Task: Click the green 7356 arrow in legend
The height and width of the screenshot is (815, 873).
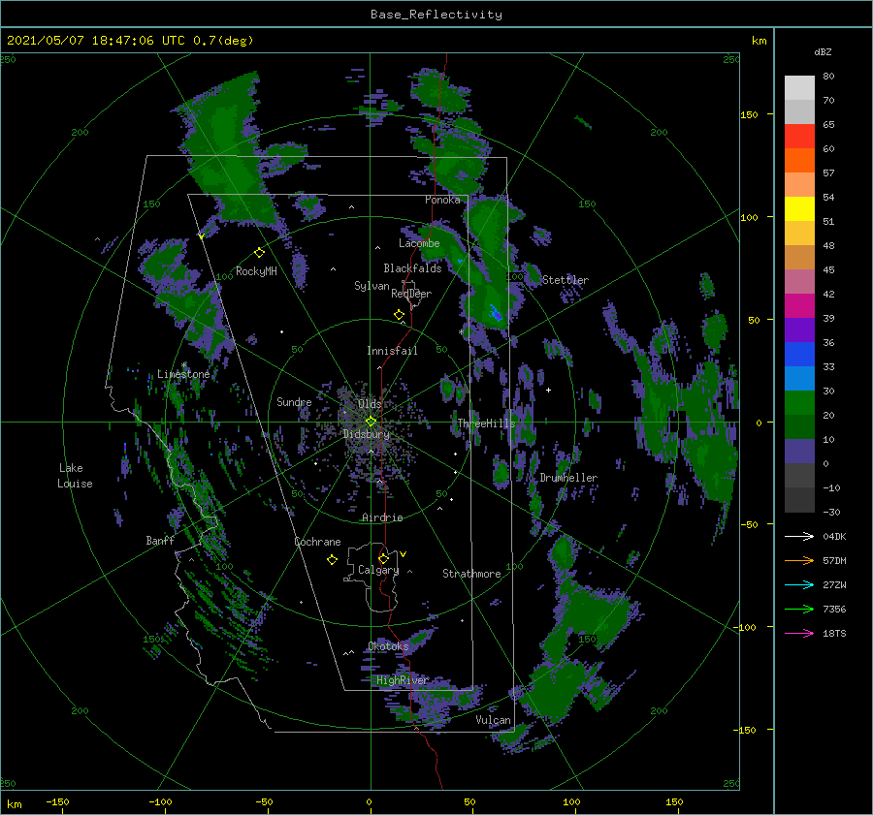Action: [x=799, y=610]
